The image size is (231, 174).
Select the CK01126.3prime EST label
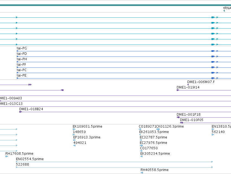pyautogui.click(x=170, y=126)
